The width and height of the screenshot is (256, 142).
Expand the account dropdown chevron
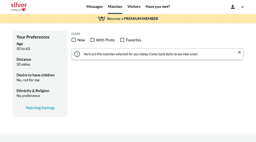(x=242, y=7)
